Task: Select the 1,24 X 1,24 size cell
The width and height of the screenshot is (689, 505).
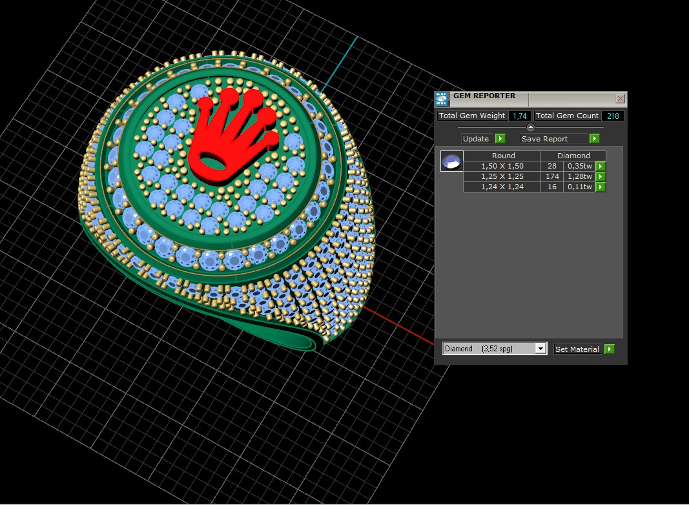Action: tap(502, 187)
